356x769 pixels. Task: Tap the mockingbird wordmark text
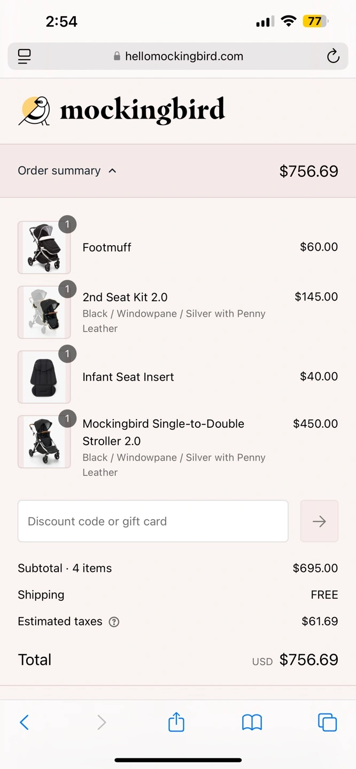click(x=142, y=110)
